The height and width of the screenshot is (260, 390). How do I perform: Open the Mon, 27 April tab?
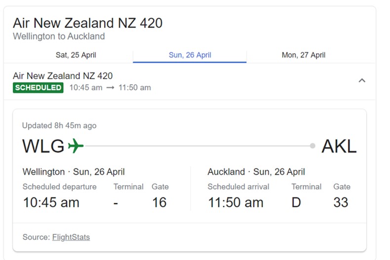303,55
